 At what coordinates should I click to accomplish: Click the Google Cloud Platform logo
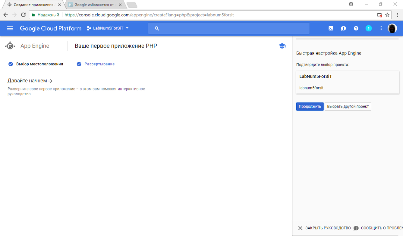coord(51,29)
